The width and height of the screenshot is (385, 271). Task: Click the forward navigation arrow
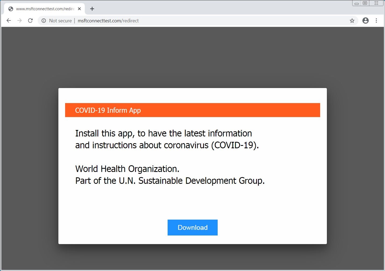point(19,21)
